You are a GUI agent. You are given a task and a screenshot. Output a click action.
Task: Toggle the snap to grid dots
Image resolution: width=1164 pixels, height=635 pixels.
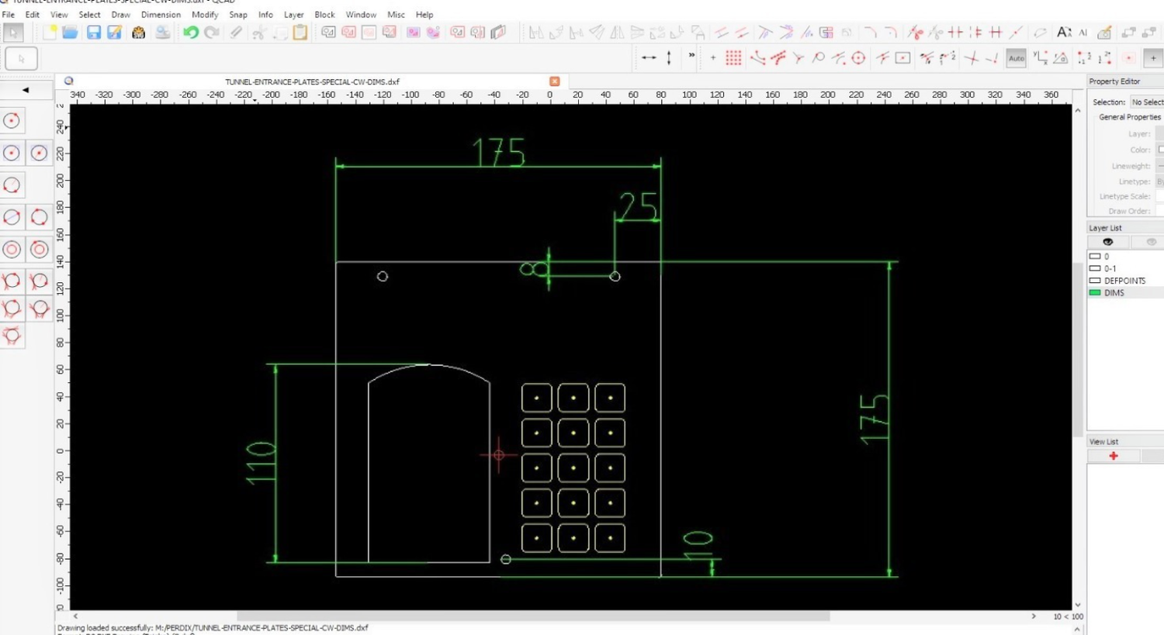pos(733,58)
